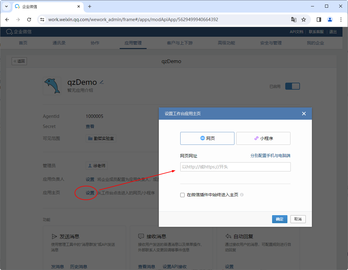Bookmark this page with the star icon
Image resolution: width=348 pixels, height=270 pixels.
[304, 20]
